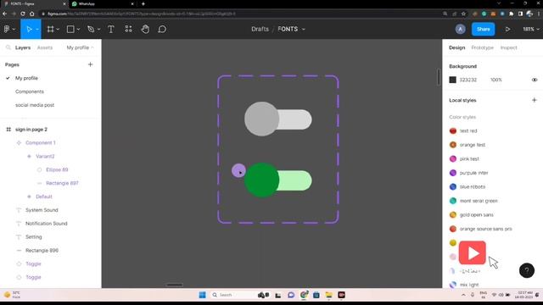This screenshot has width=543, height=305.
Task: Select the Frame tool
Action: tap(51, 29)
